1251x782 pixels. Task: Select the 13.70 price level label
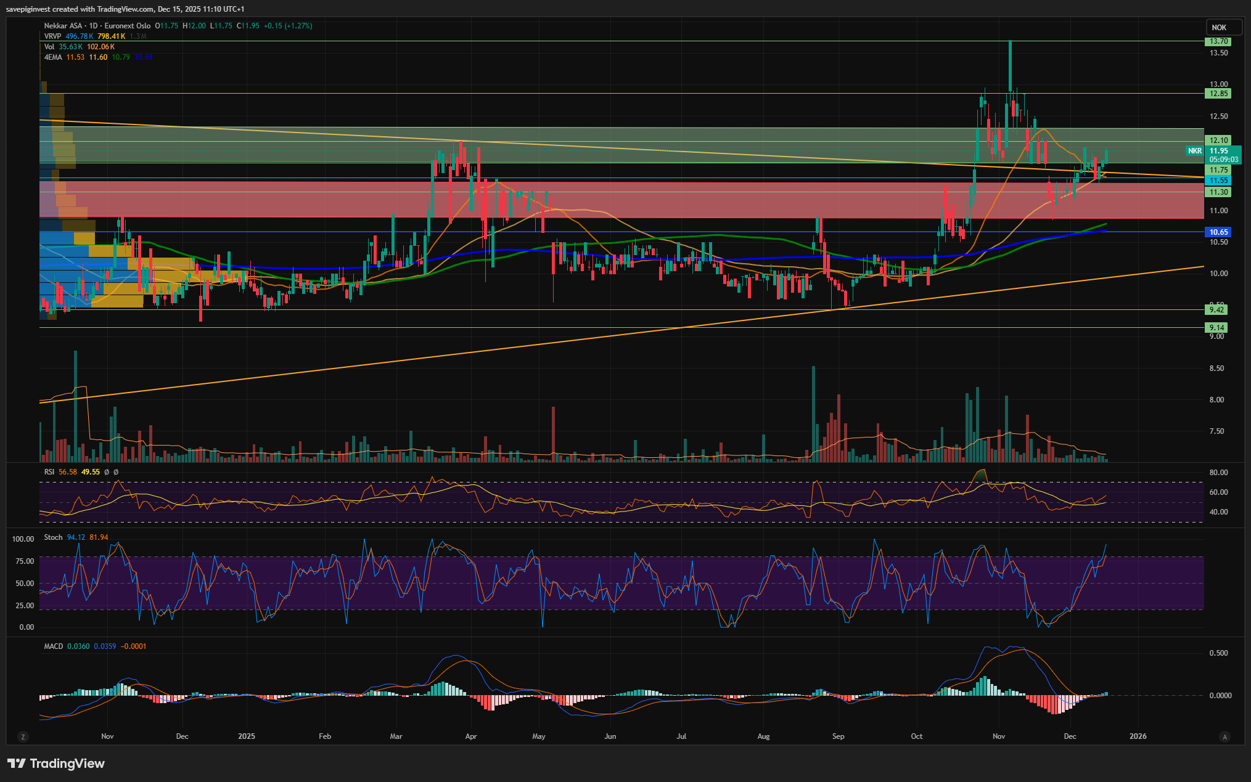click(x=1218, y=41)
